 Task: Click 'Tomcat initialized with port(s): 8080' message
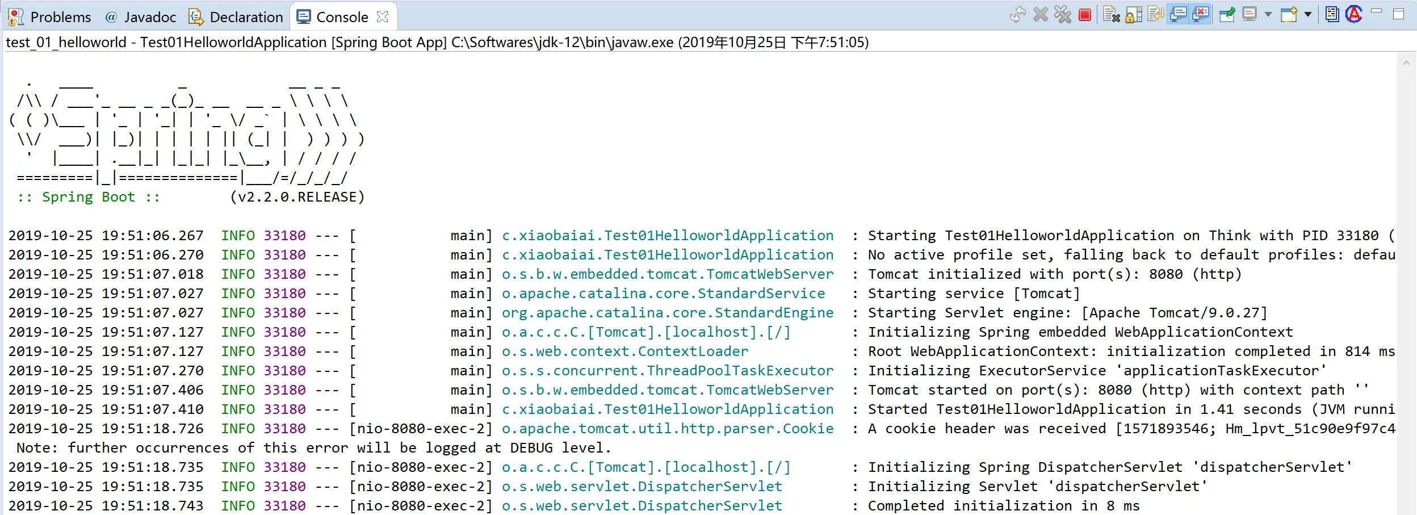click(1055, 274)
